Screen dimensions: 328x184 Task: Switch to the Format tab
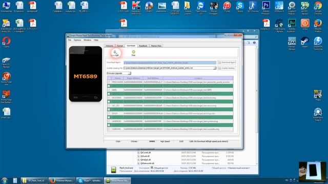coord(119,45)
